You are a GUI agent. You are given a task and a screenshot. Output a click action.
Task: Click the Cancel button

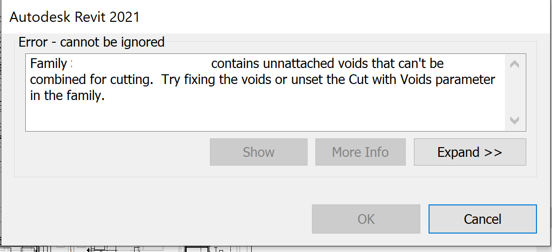[x=482, y=219]
